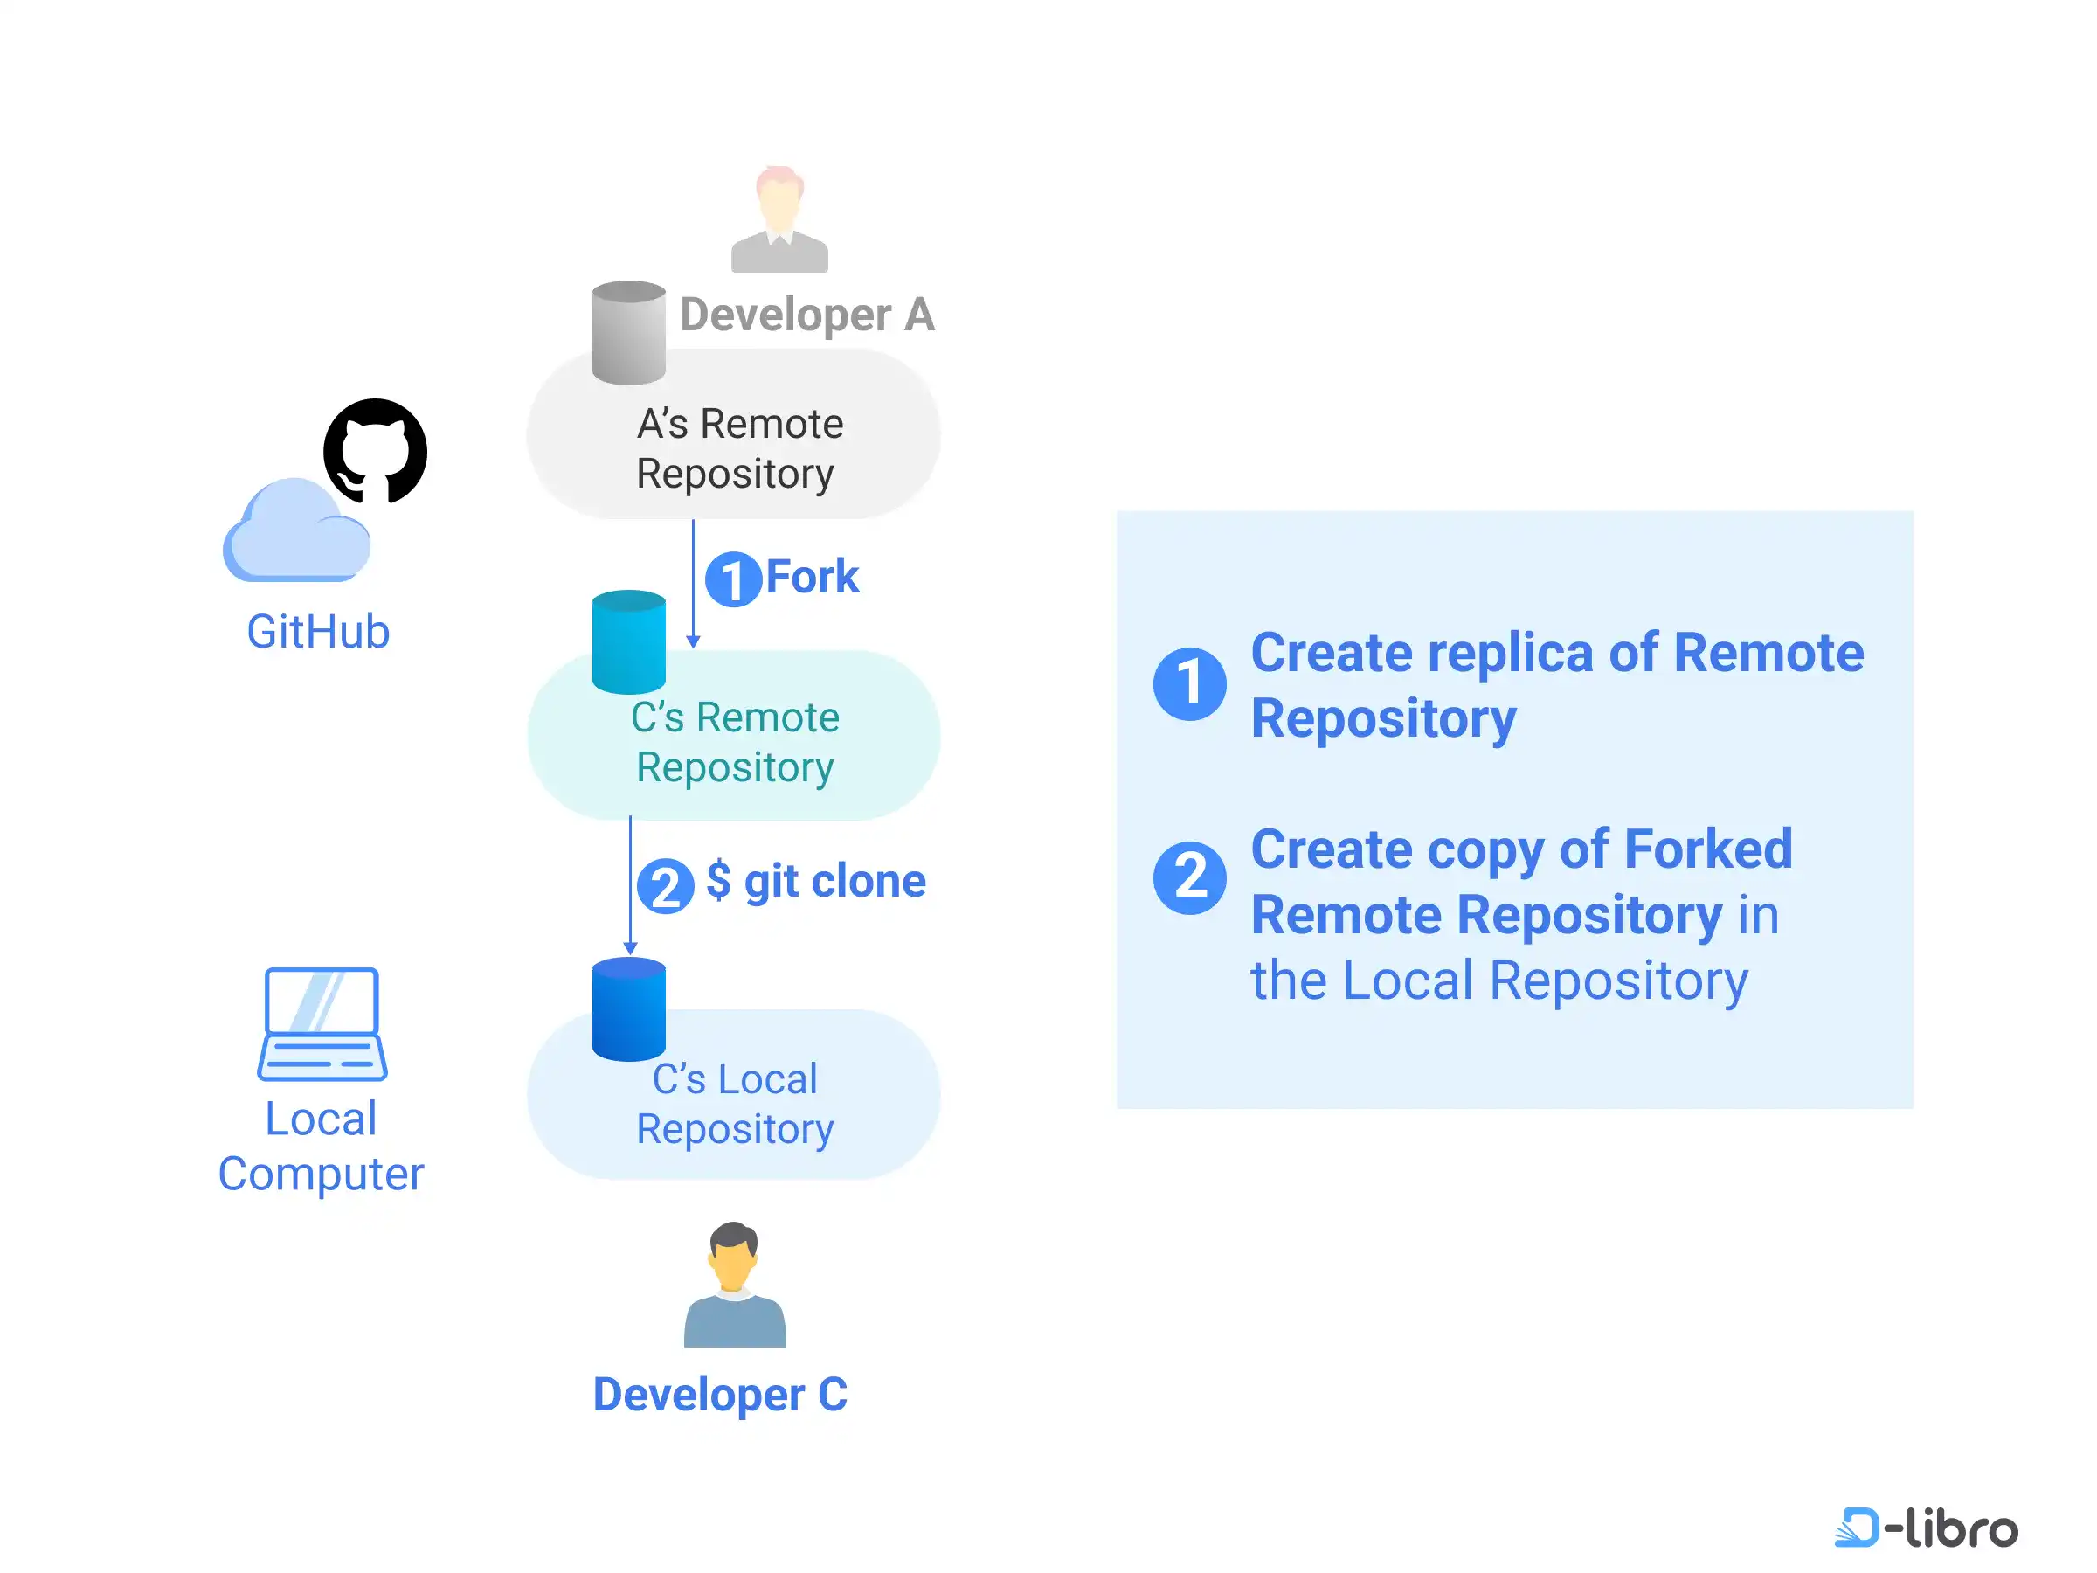
Task: Select the C's Local Repository bubble
Action: 735,1104
